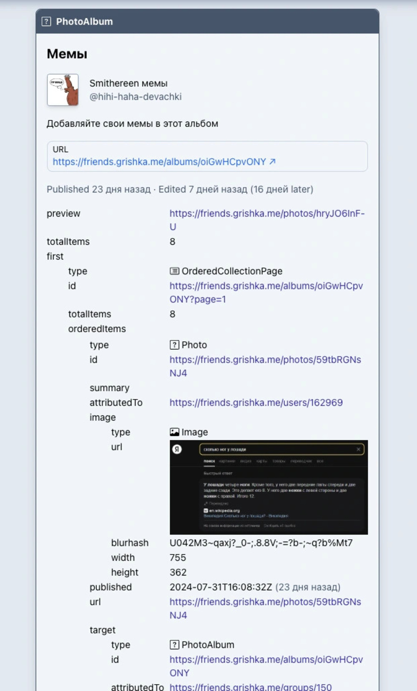Click the question-mark icon beside Photo type
The image size is (417, 691).
point(174,345)
